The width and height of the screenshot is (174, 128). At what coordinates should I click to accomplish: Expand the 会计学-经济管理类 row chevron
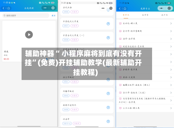tap(171, 31)
